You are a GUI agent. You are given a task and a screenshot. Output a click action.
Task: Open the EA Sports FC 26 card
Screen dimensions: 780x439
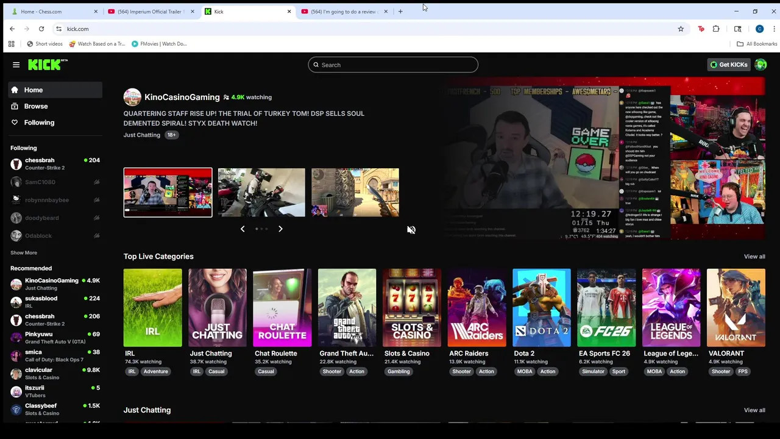coord(606,308)
